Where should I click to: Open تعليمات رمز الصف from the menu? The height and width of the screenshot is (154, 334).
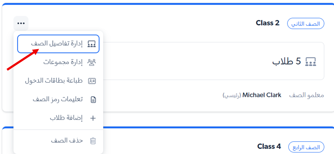tap(58, 99)
